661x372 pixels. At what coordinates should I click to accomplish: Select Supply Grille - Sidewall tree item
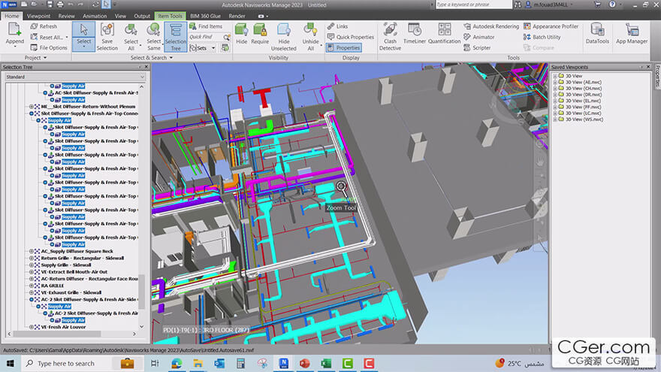(x=66, y=265)
